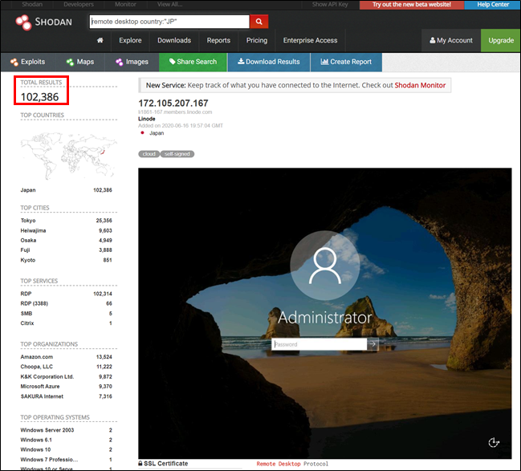Open the Exploits search

(x=27, y=62)
